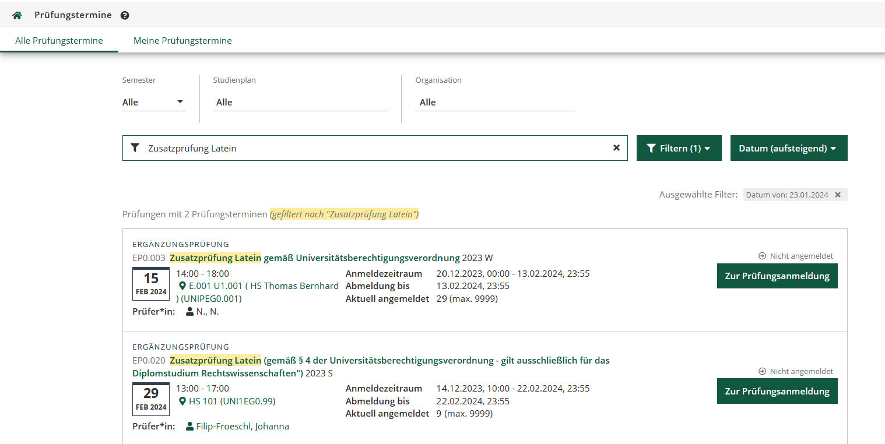Open the Datum (aufsteigend) sort dropdown
Image resolution: width=885 pixels, height=444 pixels.
[x=788, y=149]
